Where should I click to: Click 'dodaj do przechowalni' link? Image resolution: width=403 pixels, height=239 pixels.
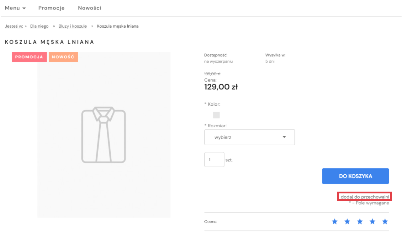tap(364, 197)
